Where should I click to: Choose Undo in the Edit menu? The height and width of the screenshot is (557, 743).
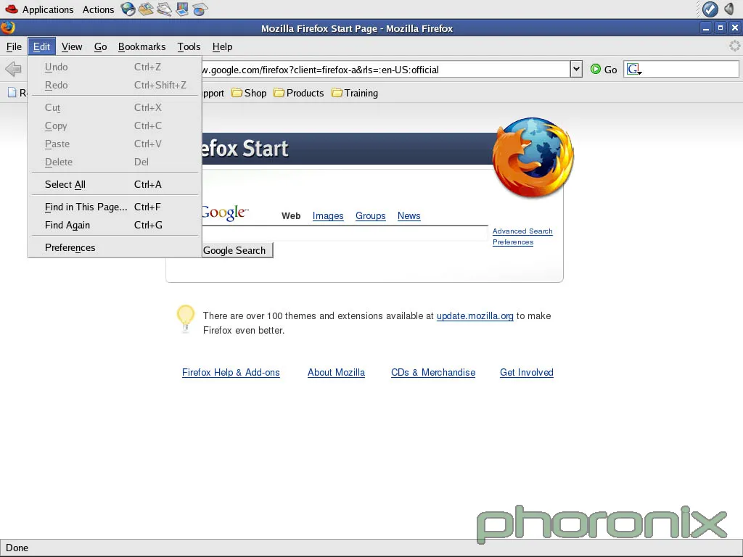[115, 67]
